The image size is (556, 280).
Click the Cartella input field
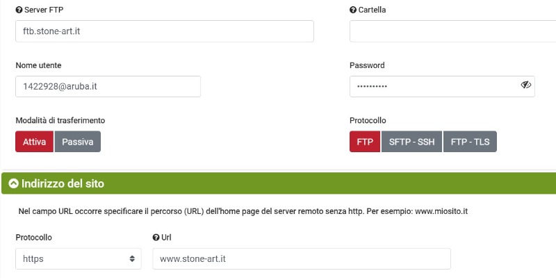click(x=452, y=31)
